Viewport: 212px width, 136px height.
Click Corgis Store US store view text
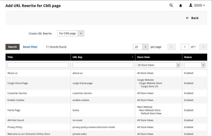point(150,86)
